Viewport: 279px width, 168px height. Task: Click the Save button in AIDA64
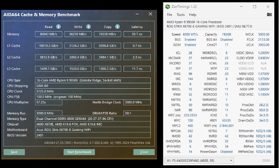point(14,152)
